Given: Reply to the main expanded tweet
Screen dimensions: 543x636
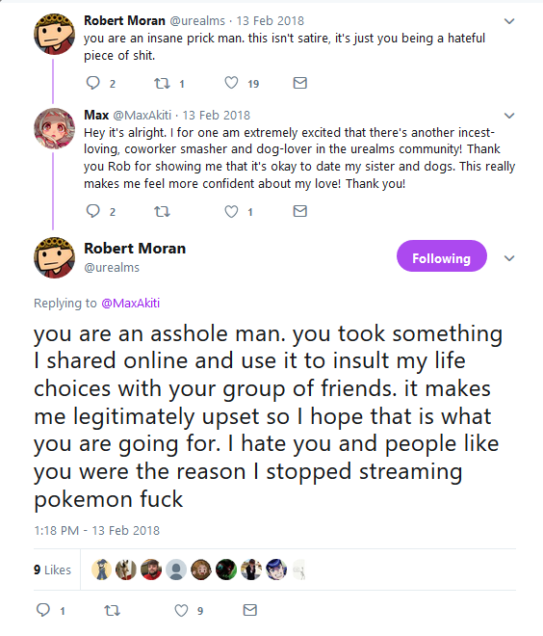Looking at the screenshot, I should tap(43, 610).
